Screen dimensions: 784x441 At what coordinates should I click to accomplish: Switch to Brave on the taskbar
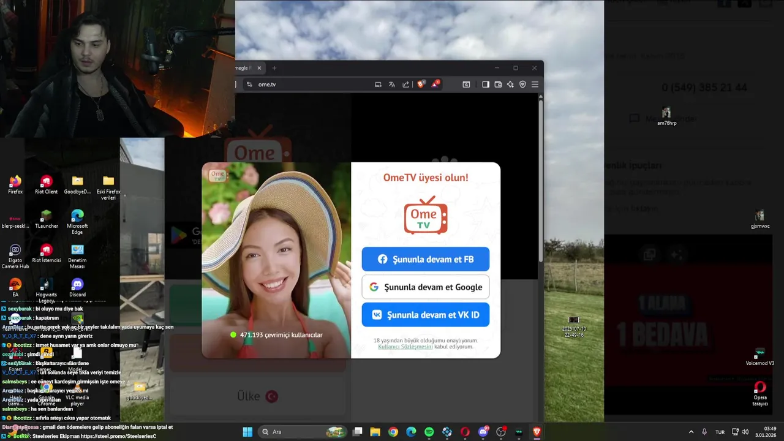coord(537,432)
